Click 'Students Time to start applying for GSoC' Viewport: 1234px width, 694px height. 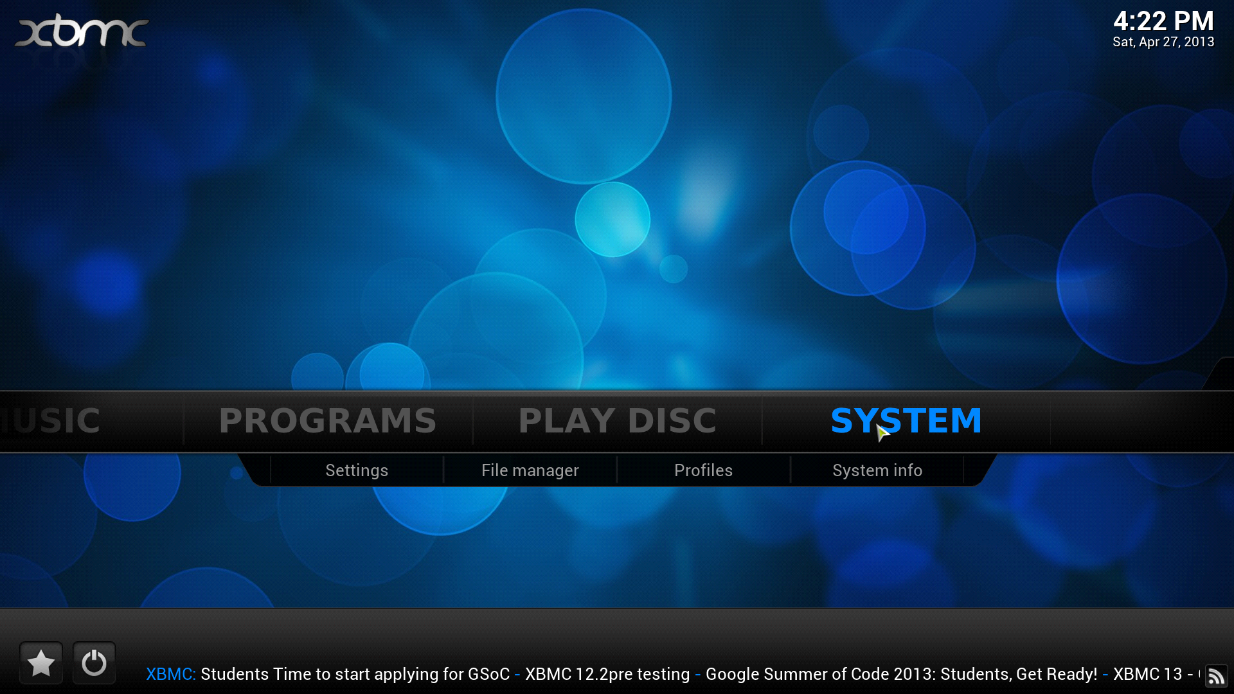click(355, 674)
